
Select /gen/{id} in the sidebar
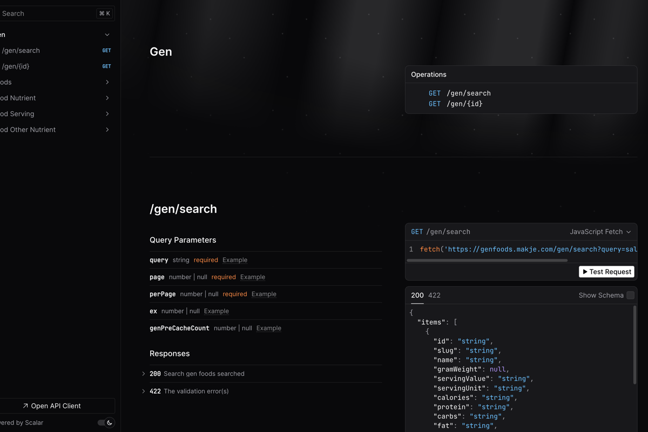(x=16, y=66)
